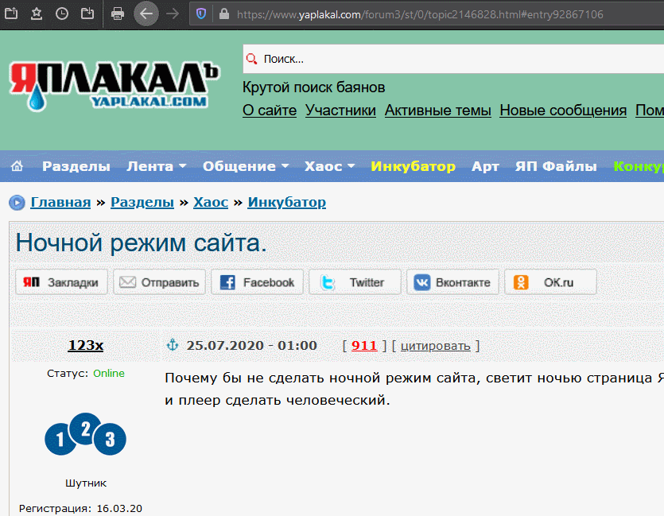Share the topic via Facebook button

click(258, 282)
